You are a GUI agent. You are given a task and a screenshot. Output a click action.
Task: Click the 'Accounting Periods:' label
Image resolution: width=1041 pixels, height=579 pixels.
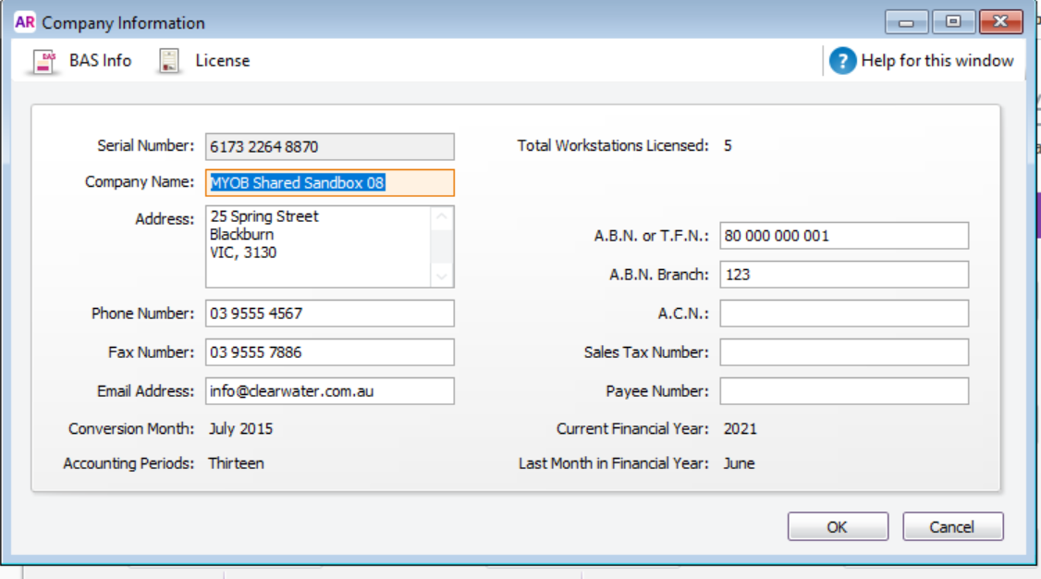pyautogui.click(x=129, y=463)
